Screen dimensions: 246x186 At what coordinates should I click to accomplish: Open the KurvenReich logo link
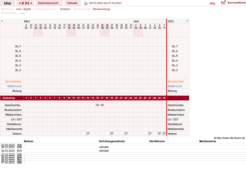pyautogui.click(x=233, y=3)
